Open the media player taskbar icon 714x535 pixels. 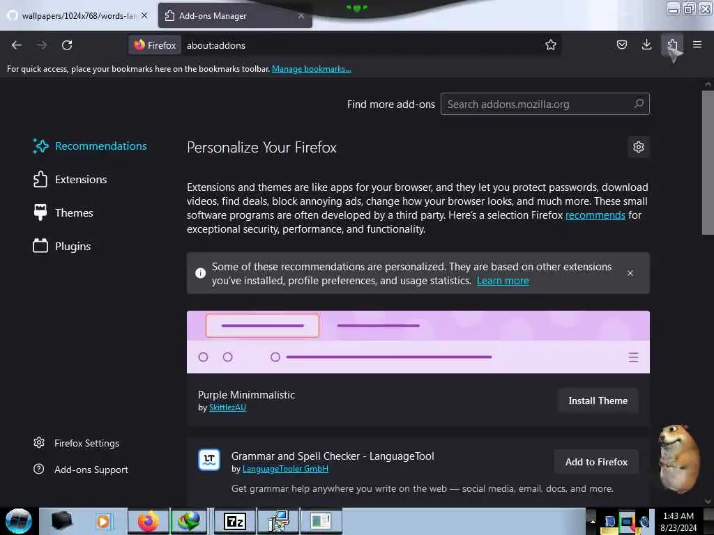tap(103, 521)
